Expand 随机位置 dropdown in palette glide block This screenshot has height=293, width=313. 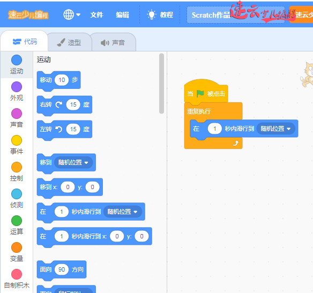coord(123,212)
